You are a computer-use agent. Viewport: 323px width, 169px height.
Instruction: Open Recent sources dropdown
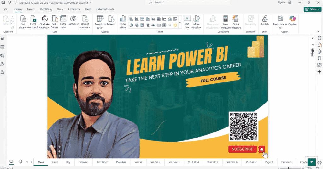pos(85,22)
